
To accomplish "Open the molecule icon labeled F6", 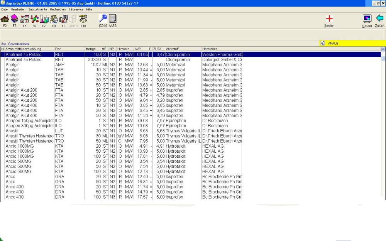I will point(34,19).
